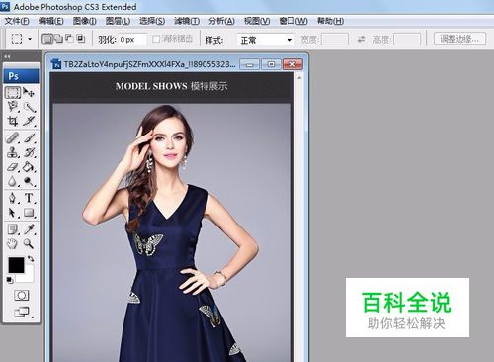This screenshot has height=362, width=494.
Task: Select the Eraser tool
Action: click(13, 167)
